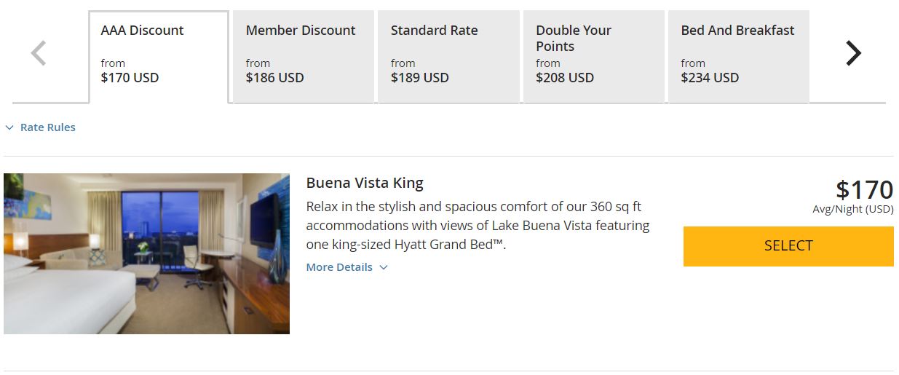The width and height of the screenshot is (899, 375).
Task: Expand the chevron next to More Details
Action: (384, 267)
